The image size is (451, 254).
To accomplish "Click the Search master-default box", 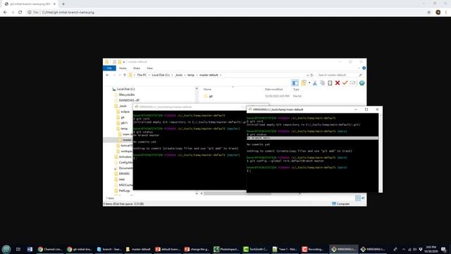I will [340, 75].
